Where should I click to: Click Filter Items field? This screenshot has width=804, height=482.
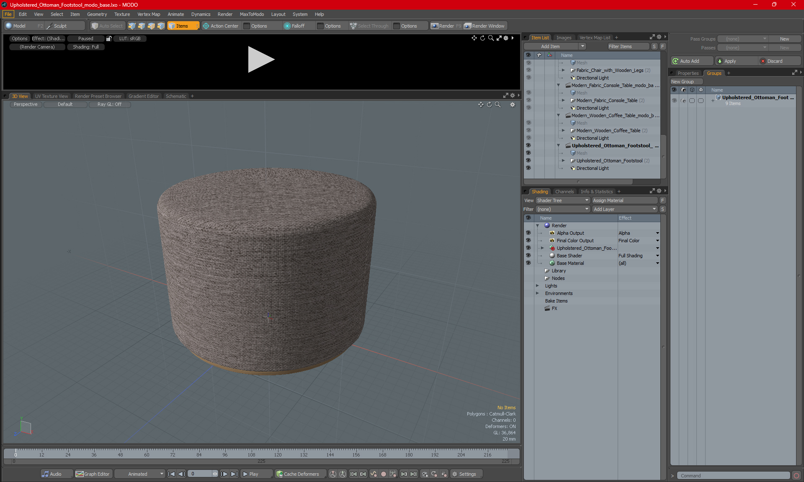628,46
